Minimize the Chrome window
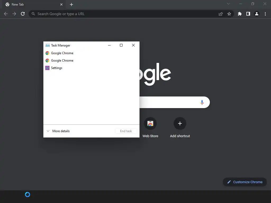 click(240, 4)
